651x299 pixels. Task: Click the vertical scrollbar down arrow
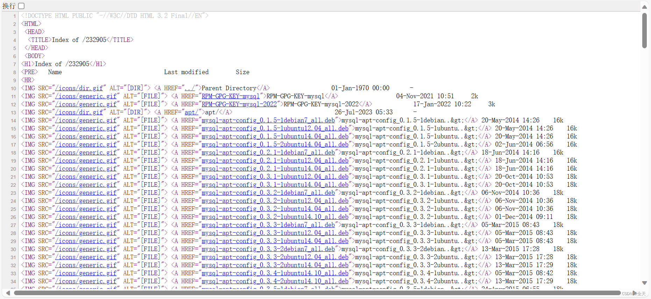[x=644, y=283]
